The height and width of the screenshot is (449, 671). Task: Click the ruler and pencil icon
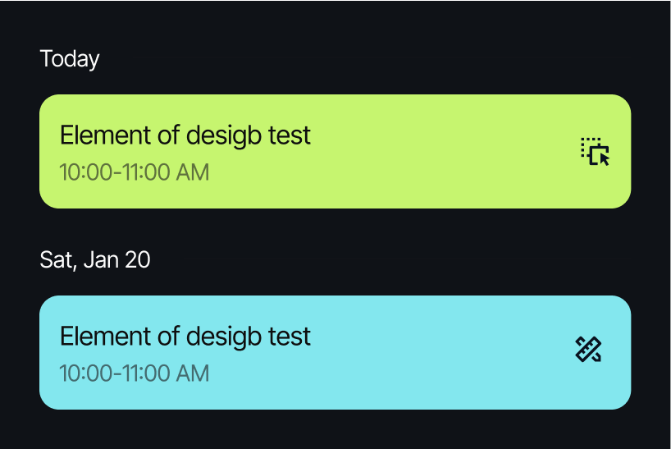589,350
